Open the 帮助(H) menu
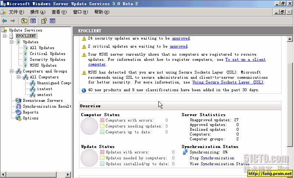 tap(102, 12)
